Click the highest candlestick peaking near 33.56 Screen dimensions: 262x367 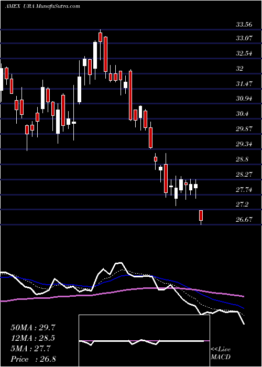pyautogui.click(x=101, y=45)
